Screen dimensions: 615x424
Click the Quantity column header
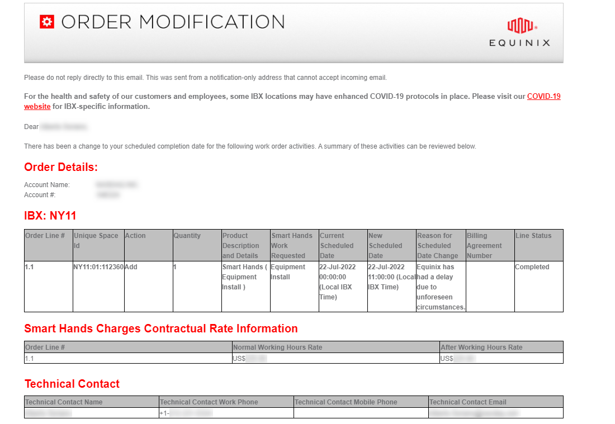[x=197, y=245]
